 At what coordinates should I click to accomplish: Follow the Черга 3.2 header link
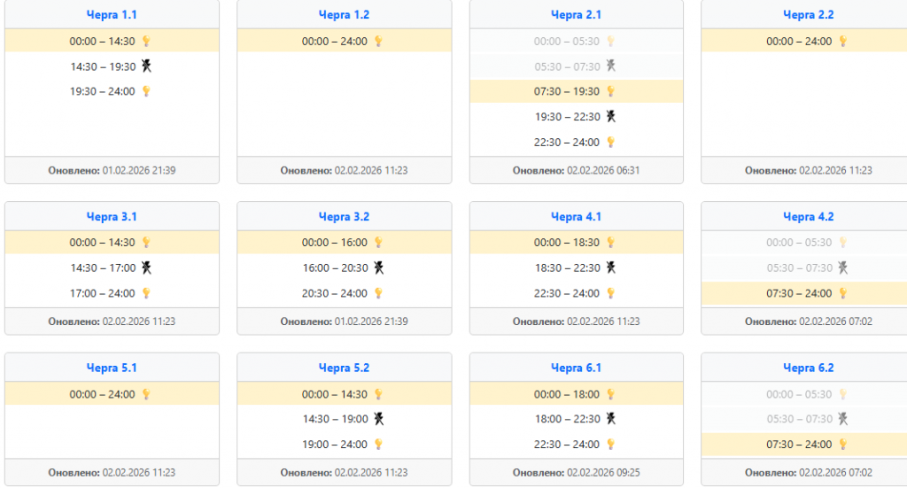(x=344, y=217)
